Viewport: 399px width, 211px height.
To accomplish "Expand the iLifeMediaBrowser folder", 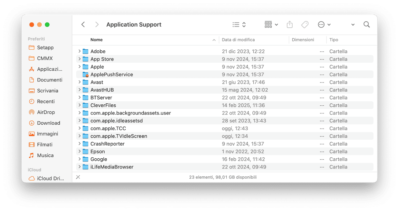I will 79,167.
